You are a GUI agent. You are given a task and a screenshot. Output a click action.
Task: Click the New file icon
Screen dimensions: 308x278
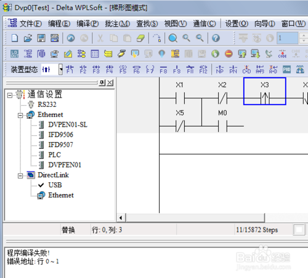point(15,38)
